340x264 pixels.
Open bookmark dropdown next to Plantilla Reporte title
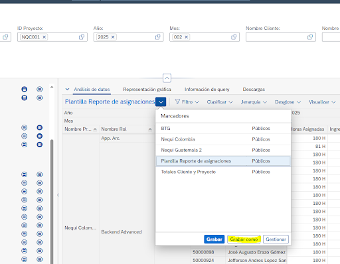(x=161, y=102)
